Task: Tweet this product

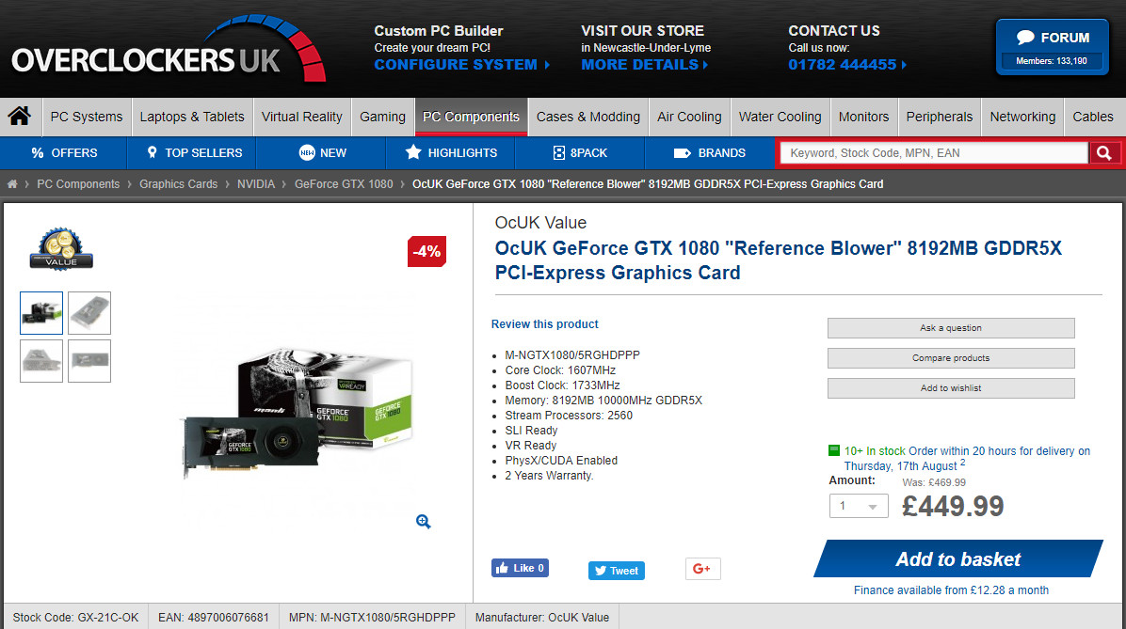Action: click(616, 570)
